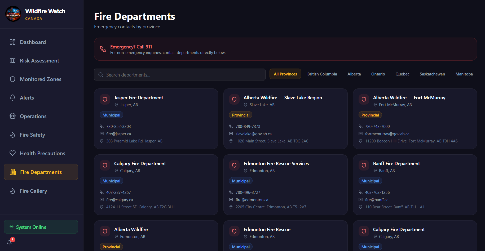
Task: Open Fire Safety page
Action: pos(41,135)
